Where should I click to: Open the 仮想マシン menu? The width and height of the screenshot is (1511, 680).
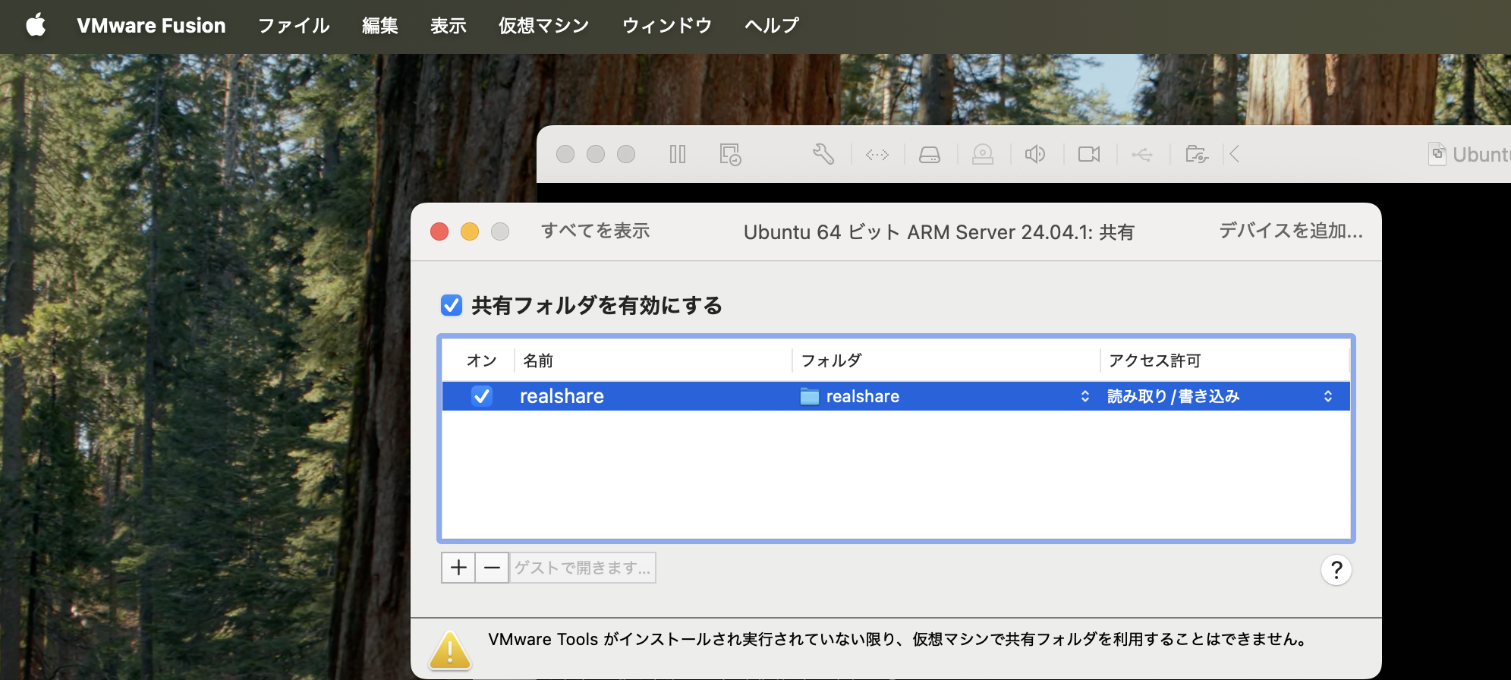(x=544, y=26)
